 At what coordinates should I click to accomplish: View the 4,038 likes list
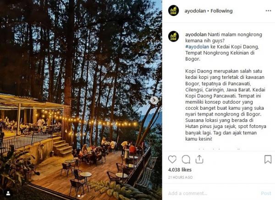[x=180, y=170]
